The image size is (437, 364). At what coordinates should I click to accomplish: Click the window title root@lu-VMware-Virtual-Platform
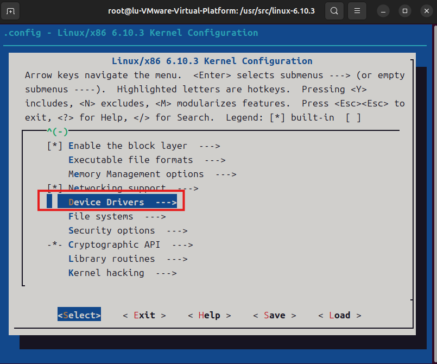pyautogui.click(x=212, y=11)
